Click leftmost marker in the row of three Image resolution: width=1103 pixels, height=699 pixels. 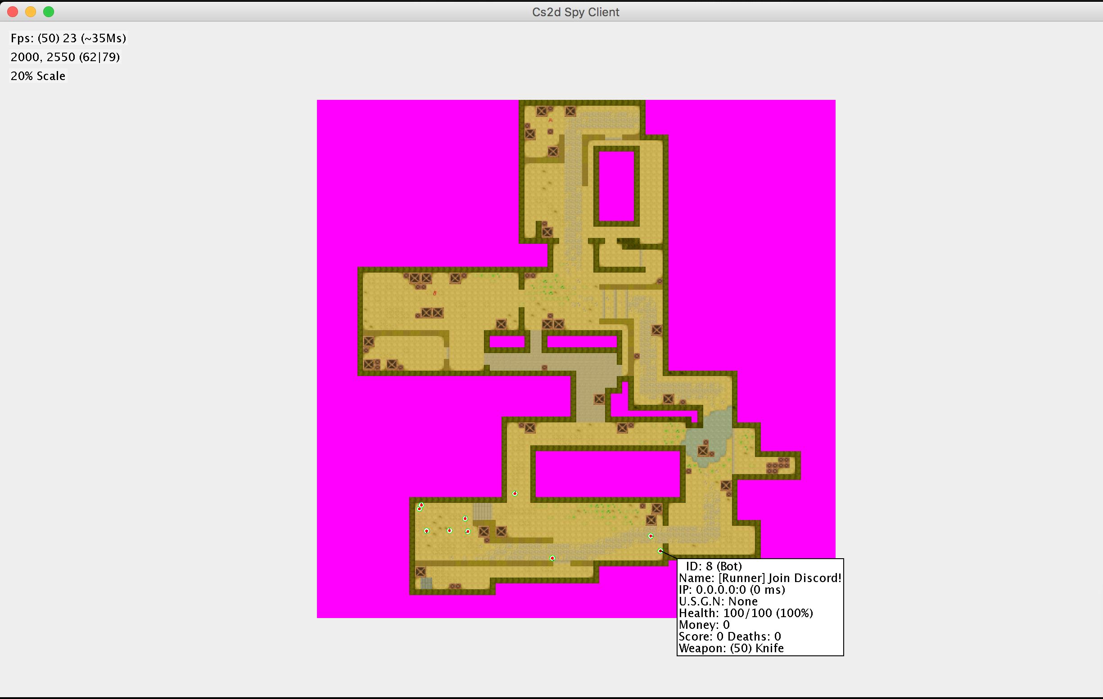coord(426,531)
